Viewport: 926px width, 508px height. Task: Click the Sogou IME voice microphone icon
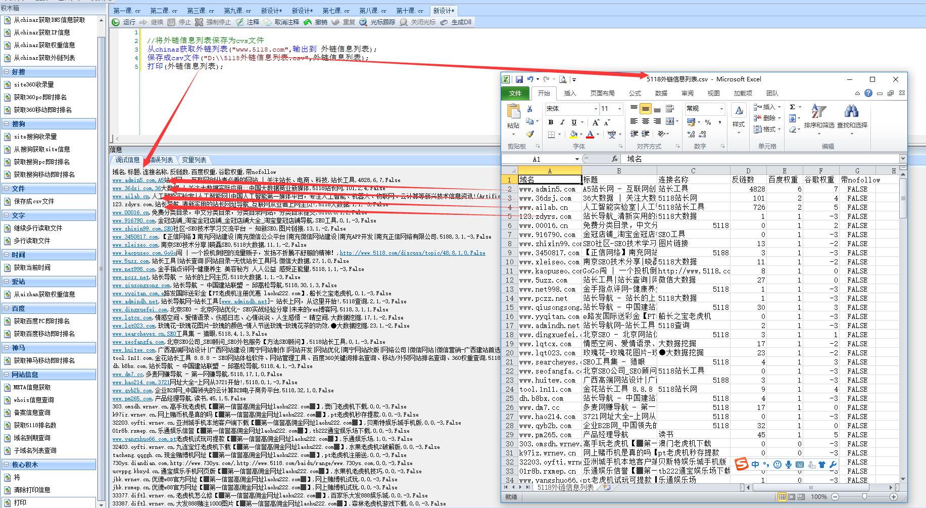[788, 465]
